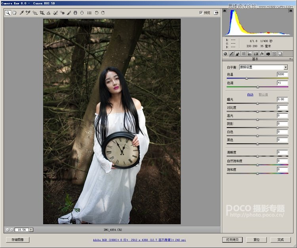Select the White Balance eyedropper tool

click(x=22, y=13)
